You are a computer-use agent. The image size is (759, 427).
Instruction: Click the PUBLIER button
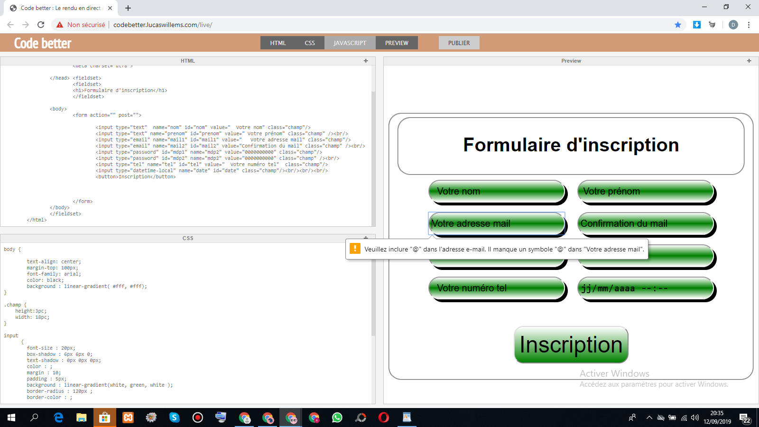tap(459, 43)
